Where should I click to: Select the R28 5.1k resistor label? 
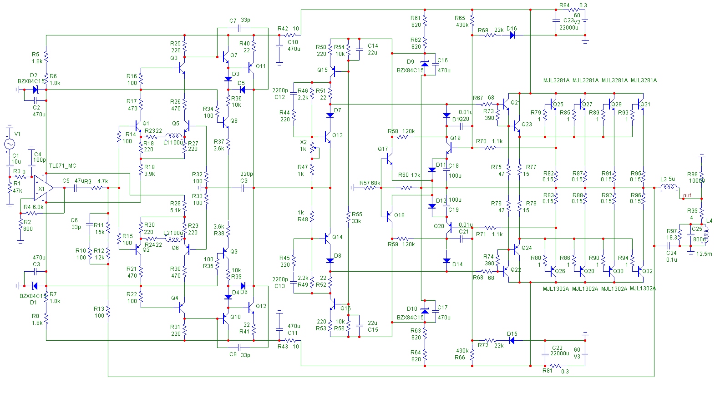pyautogui.click(x=176, y=207)
